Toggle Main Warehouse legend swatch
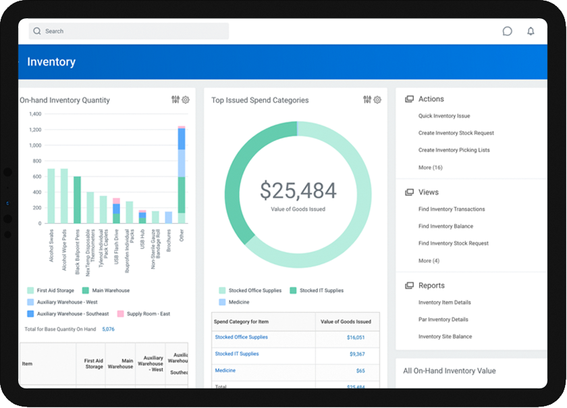The height and width of the screenshot is (408, 567). 86,290
